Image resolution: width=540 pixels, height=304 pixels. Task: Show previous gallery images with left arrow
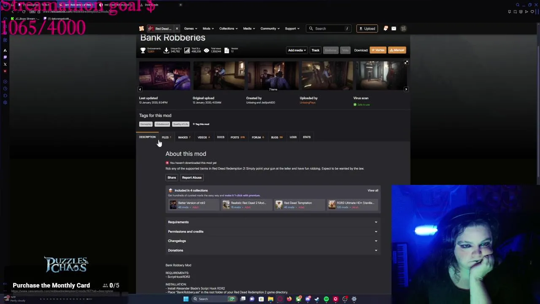tap(140, 89)
